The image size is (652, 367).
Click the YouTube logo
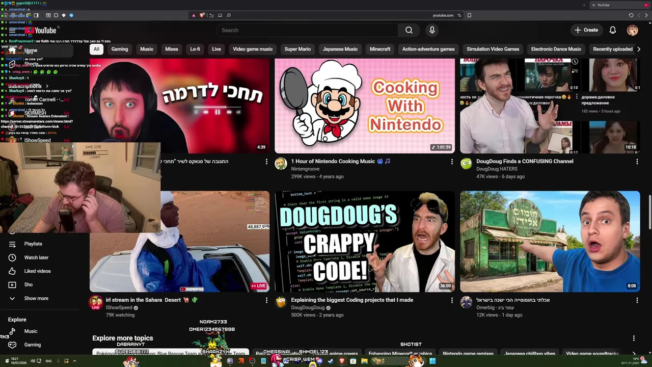click(41, 31)
